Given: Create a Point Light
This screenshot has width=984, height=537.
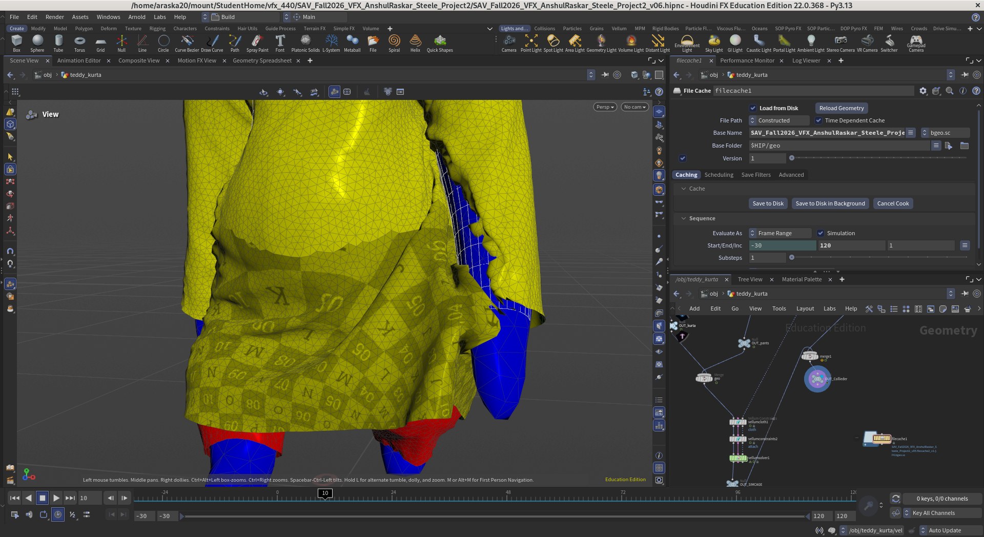Looking at the screenshot, I should [x=531, y=43].
